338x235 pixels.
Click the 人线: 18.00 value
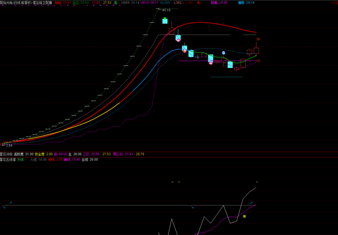coord(39,160)
